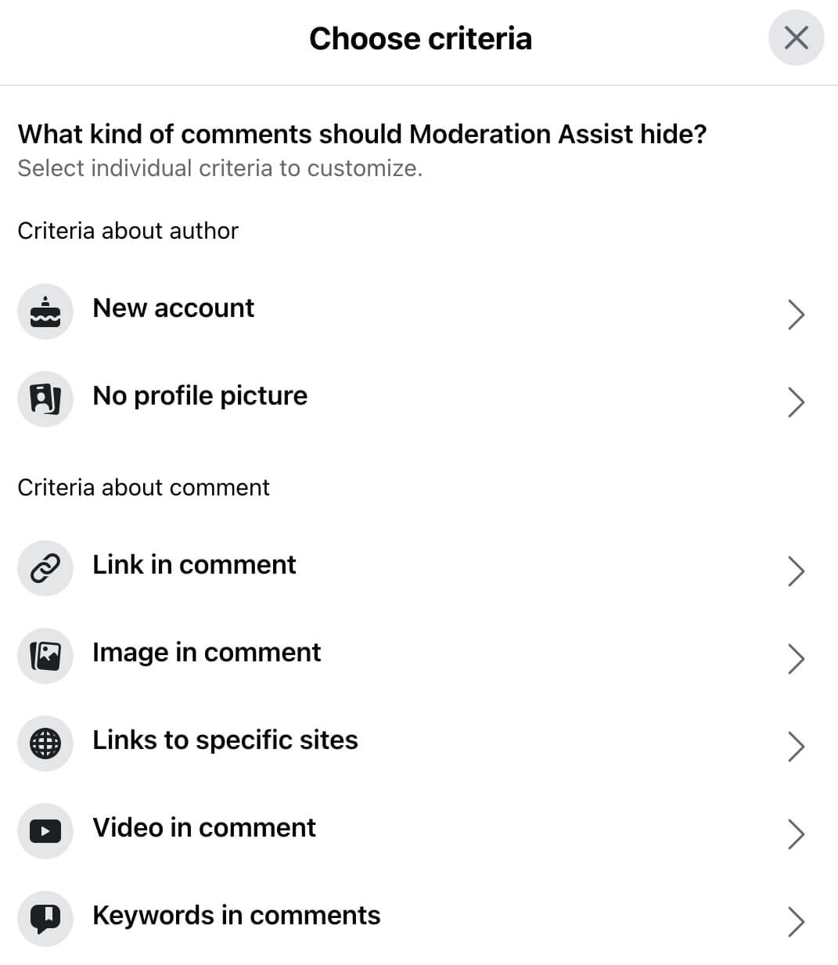The width and height of the screenshot is (838, 965).
Task: Click the chain link icon
Action: (45, 568)
